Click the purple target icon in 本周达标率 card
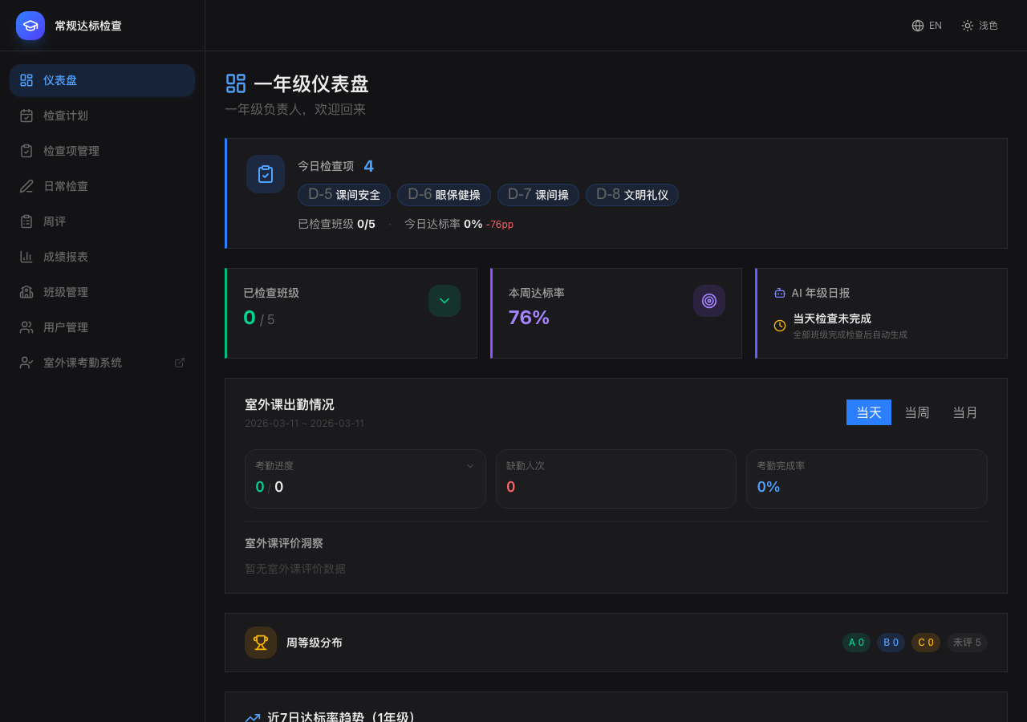The height and width of the screenshot is (722, 1027). 709,301
